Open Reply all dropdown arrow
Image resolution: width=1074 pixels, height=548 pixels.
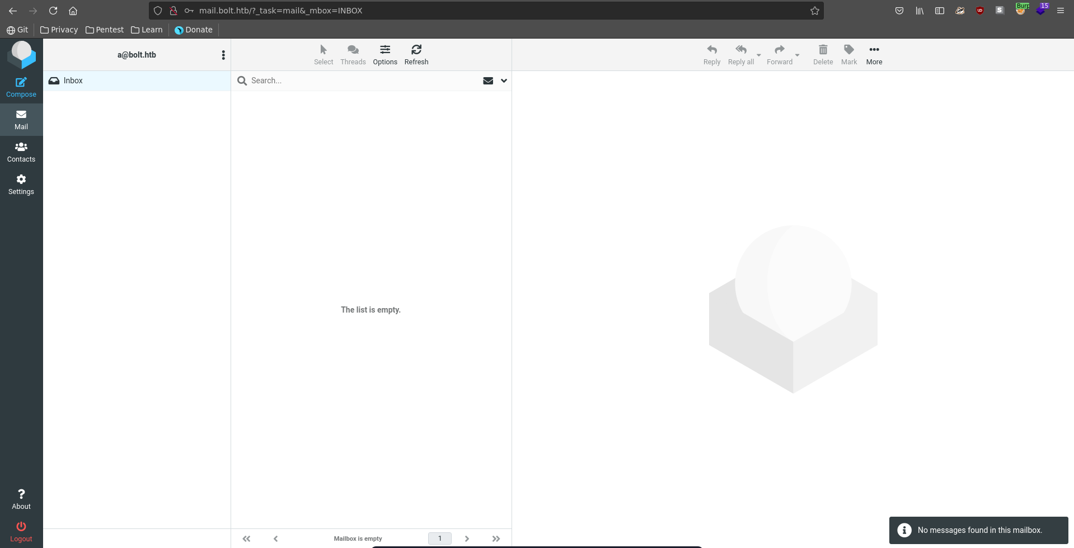coord(759,55)
